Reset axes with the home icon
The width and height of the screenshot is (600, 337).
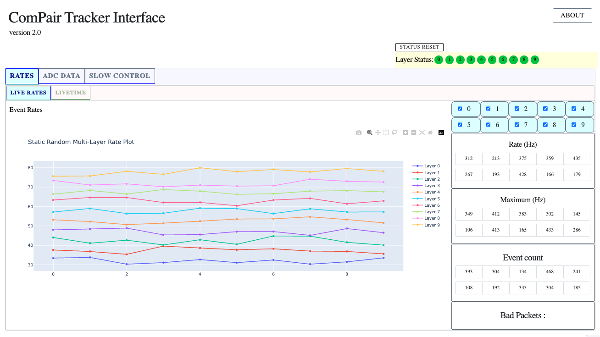click(430, 133)
